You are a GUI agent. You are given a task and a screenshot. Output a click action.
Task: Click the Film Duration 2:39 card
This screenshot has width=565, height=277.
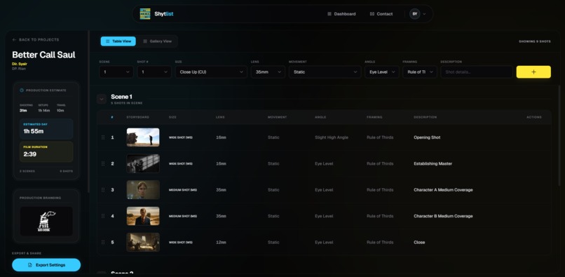pyautogui.click(x=46, y=151)
